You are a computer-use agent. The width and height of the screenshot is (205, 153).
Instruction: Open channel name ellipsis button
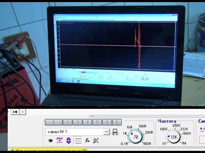click(x=106, y=132)
